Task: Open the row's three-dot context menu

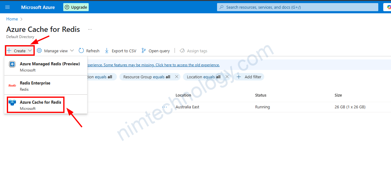Action: click(x=164, y=107)
